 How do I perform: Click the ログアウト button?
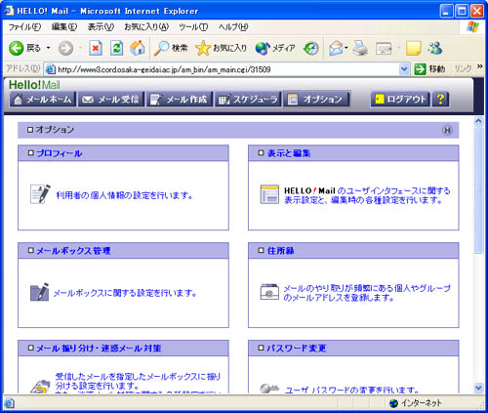click(x=400, y=99)
